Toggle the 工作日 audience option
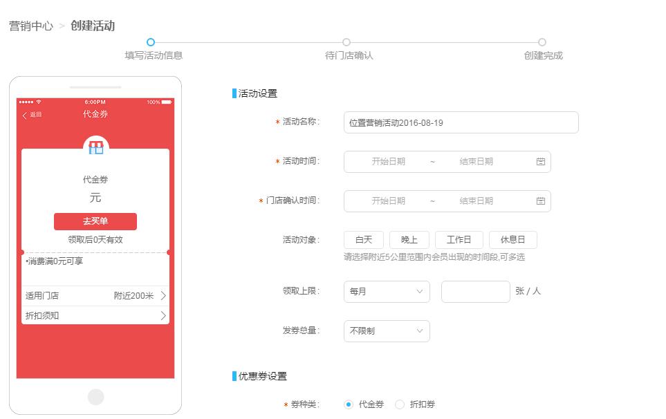Viewport: 666px width, 419px height. click(x=459, y=240)
